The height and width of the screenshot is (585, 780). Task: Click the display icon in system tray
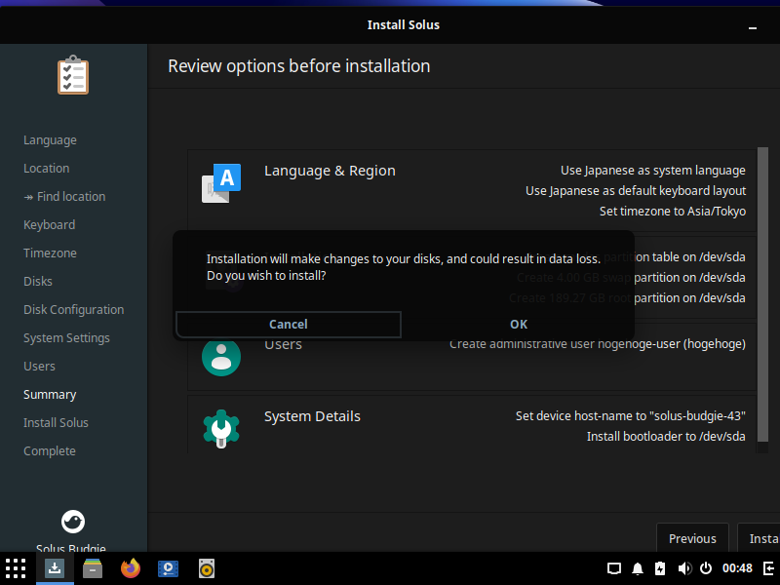[x=614, y=568]
